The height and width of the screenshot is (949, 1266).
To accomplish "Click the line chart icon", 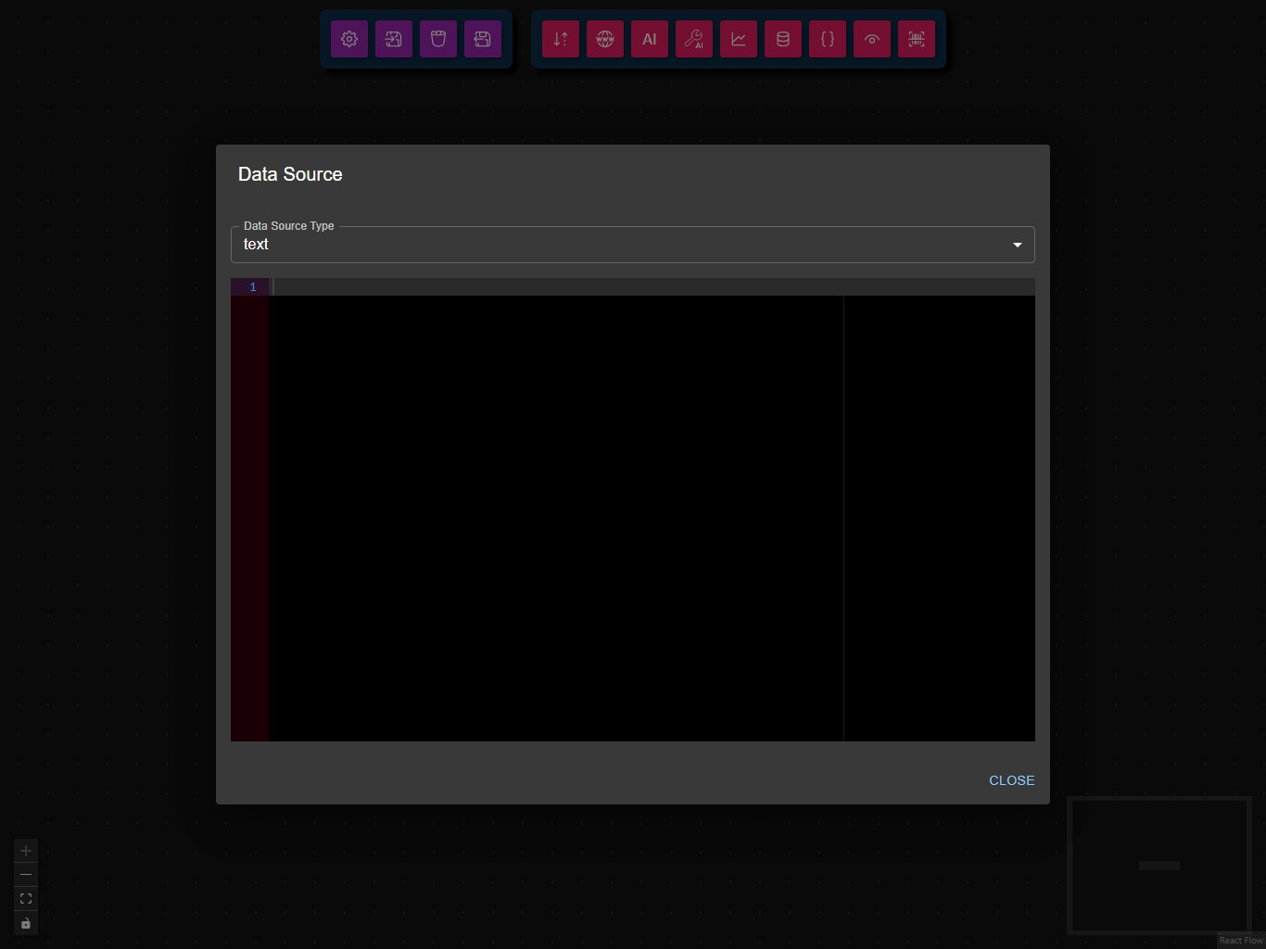I will click(739, 39).
